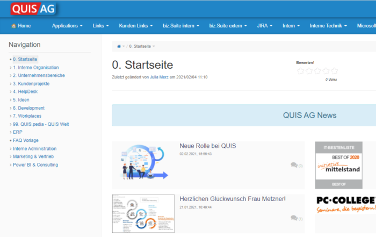Viewport: 376px width, 237px height.
Task: Open 99. QUIS.pedia - QUIS Welt page
Action: coord(41,124)
